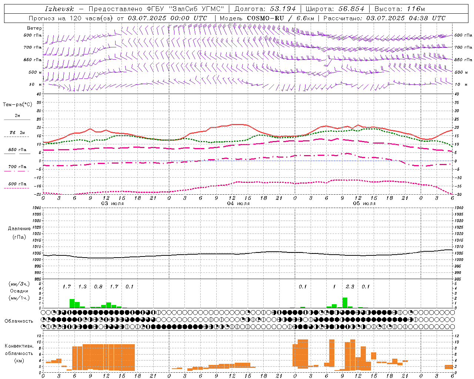Click the 'Модель COSMO-RU / 6.6км' model label
Screen dimensions: 474x379
(267, 18)
